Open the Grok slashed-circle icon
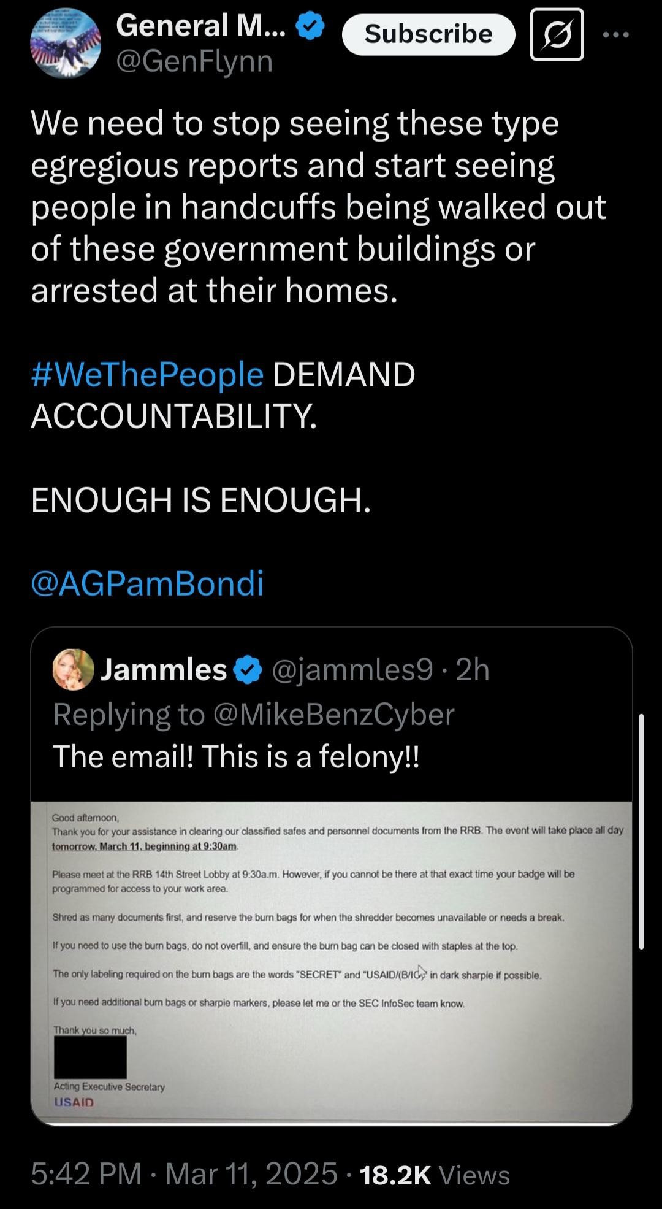Screen dimensions: 662x1209 pyautogui.click(x=557, y=34)
